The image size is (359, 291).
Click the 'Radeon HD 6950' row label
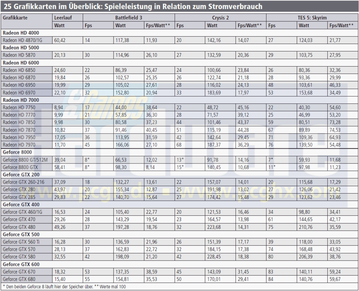click(19, 85)
